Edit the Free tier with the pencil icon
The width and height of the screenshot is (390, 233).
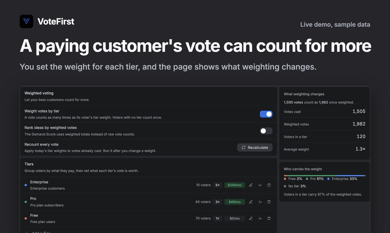click(x=251, y=218)
